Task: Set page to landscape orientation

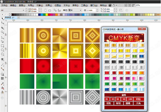Action: pos(50,10)
